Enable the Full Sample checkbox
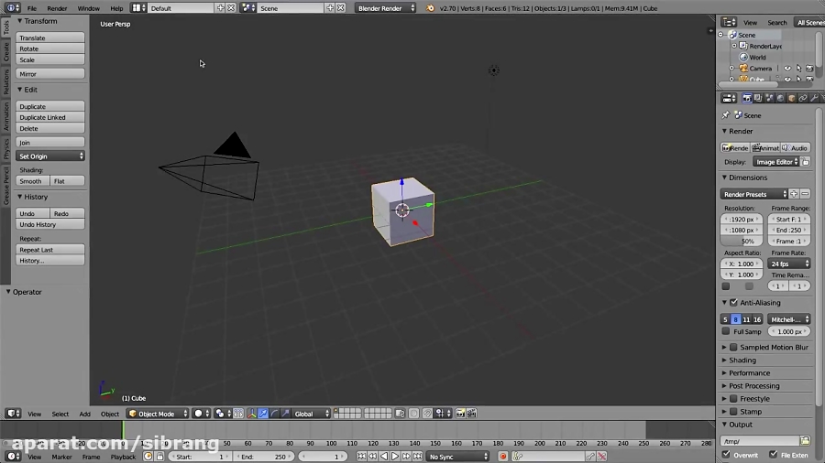The height and width of the screenshot is (463, 825). tap(726, 331)
